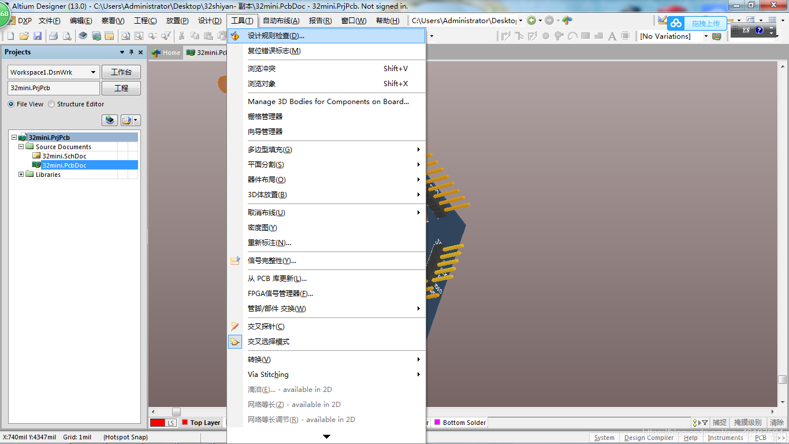This screenshot has height=444, width=789.
Task: Click the 捕捉 button
Action: (720, 423)
